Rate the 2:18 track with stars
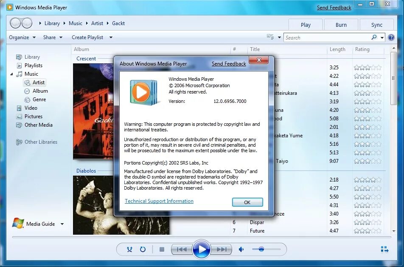This screenshot has width=404, height=267. click(x=368, y=180)
